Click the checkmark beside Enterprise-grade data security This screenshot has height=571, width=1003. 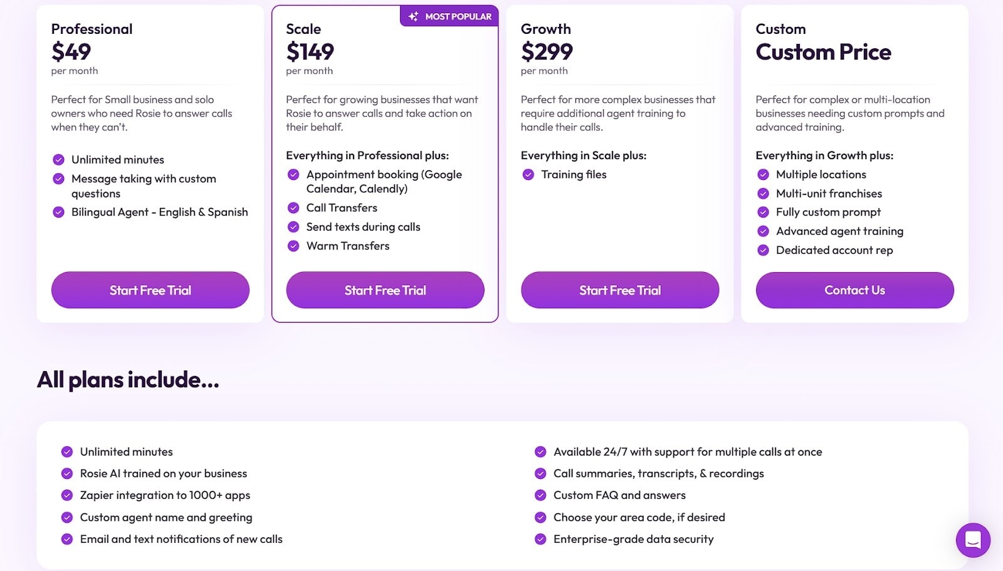coord(540,539)
